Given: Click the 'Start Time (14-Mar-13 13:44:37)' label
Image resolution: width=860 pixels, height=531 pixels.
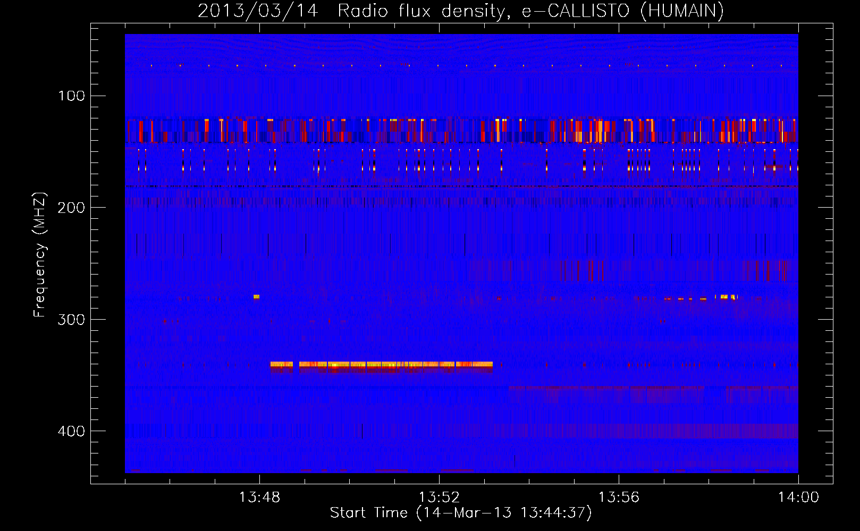Looking at the screenshot, I should pyautogui.click(x=461, y=513).
